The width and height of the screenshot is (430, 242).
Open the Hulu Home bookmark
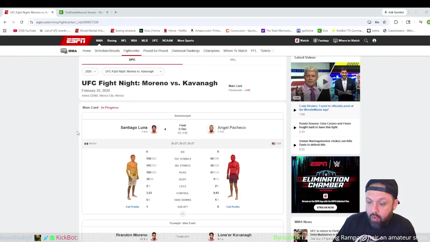pyautogui.click(x=149, y=31)
